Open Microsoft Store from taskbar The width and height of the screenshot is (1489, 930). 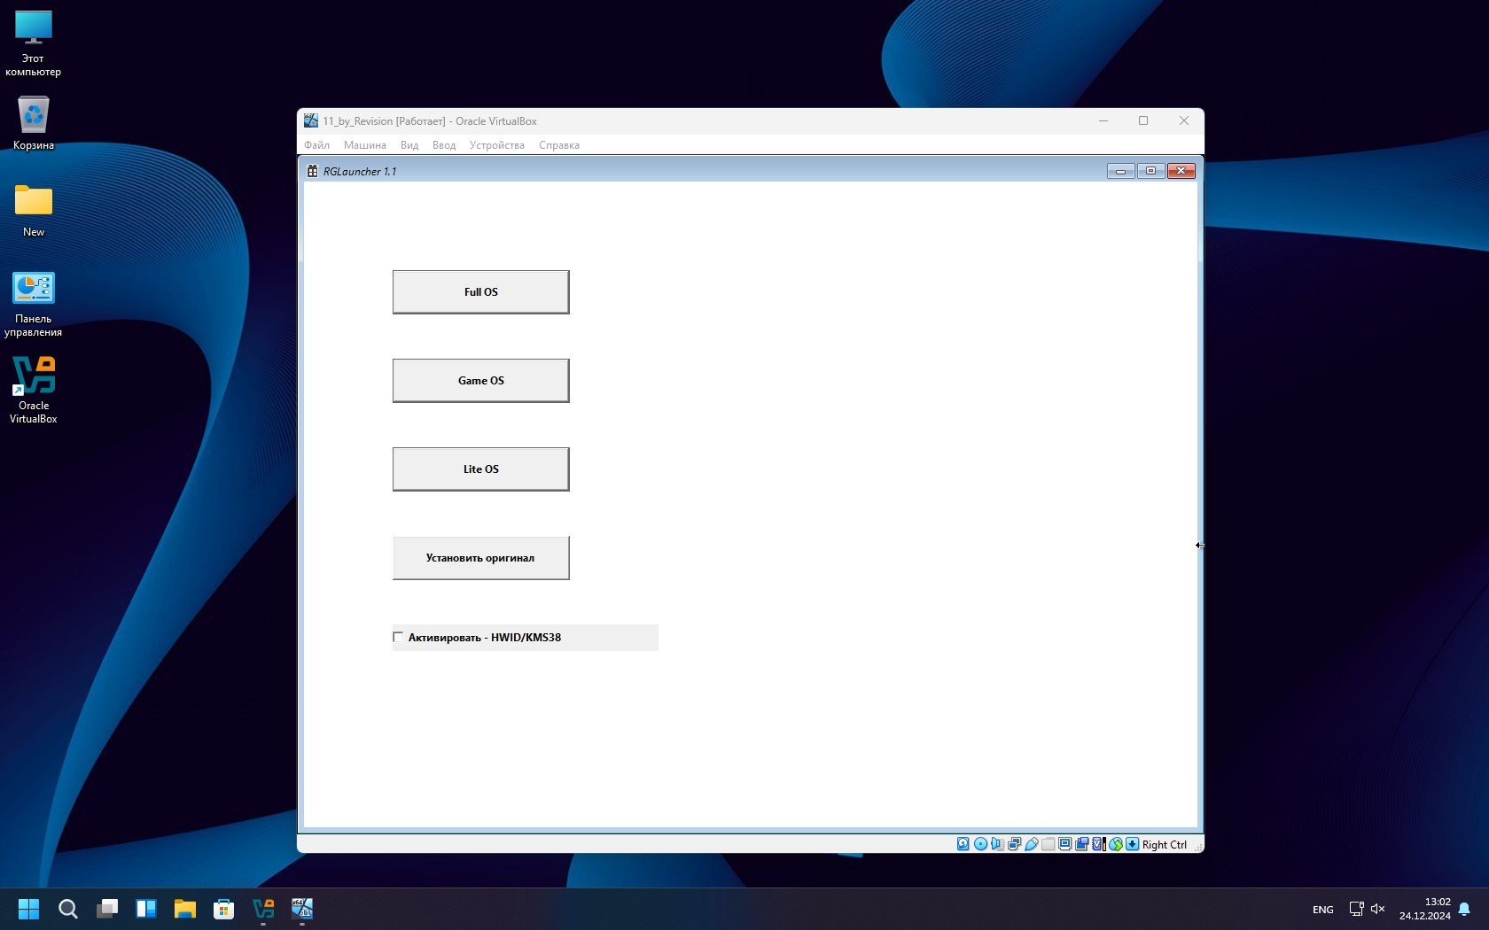[x=223, y=909]
